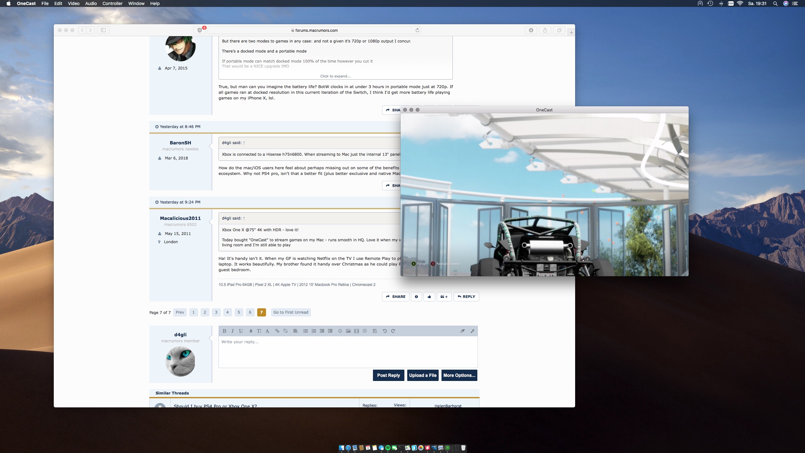Click the indent icon in editor

tap(330, 331)
